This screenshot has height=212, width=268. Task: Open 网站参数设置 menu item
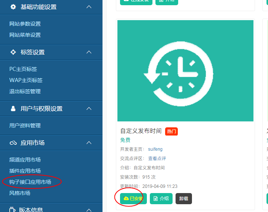tap(25, 24)
